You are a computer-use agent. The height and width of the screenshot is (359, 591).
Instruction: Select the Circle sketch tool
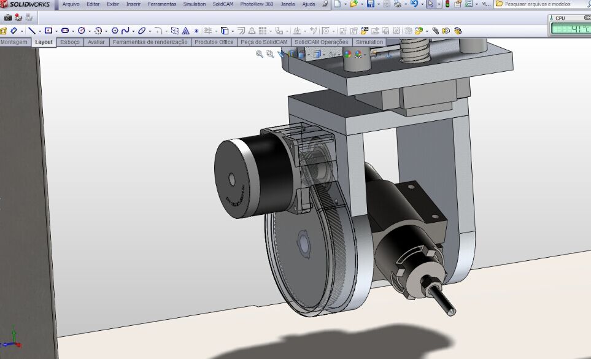point(81,30)
